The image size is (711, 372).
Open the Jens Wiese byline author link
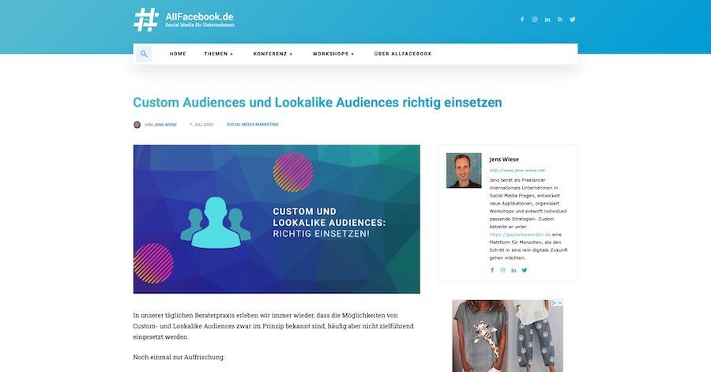165,125
